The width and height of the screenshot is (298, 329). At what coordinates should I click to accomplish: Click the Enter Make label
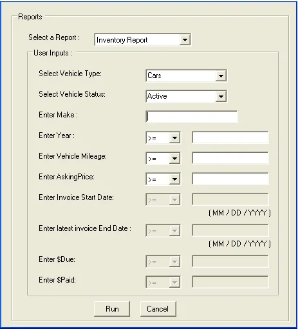58,115
